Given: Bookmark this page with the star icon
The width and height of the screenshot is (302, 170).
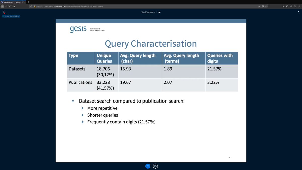Looking at the screenshot, I should (266, 6).
